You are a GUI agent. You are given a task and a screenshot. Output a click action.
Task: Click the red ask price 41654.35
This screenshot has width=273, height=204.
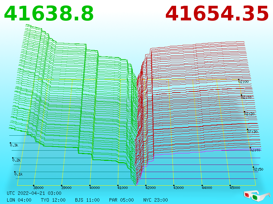[x=217, y=14]
